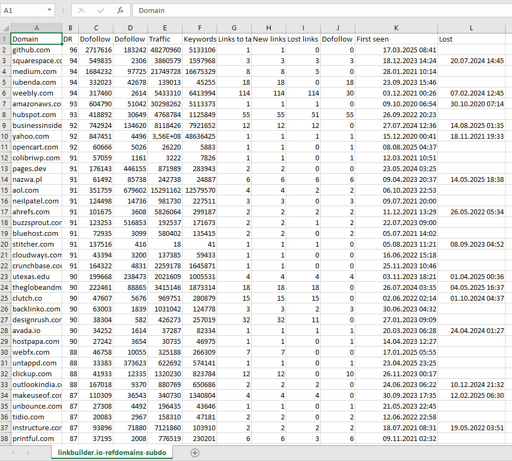Click the next sheet navigation arrow

tap(29, 452)
